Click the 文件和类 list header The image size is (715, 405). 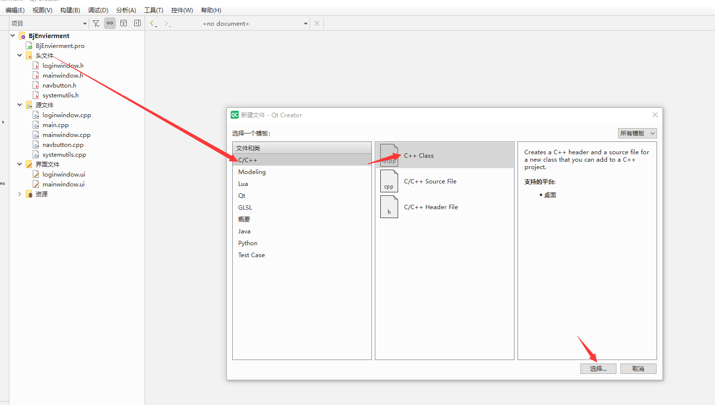(x=302, y=148)
